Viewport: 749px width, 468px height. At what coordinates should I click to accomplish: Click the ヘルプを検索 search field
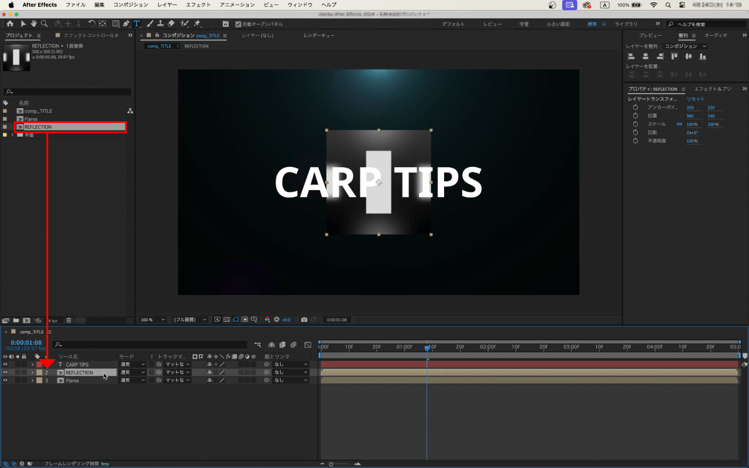coord(707,24)
